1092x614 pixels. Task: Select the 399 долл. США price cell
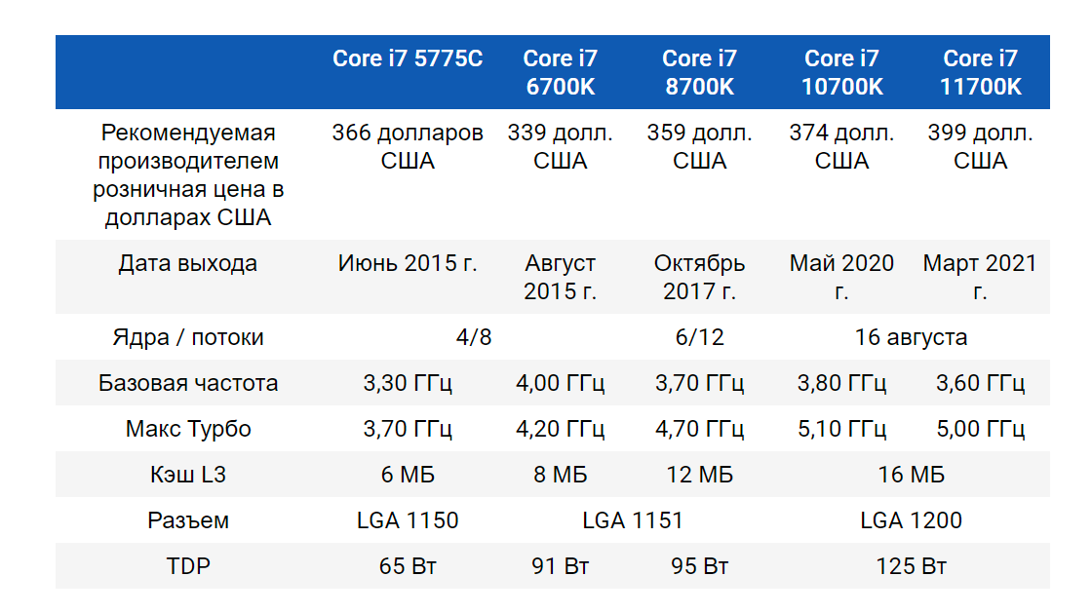tap(981, 146)
